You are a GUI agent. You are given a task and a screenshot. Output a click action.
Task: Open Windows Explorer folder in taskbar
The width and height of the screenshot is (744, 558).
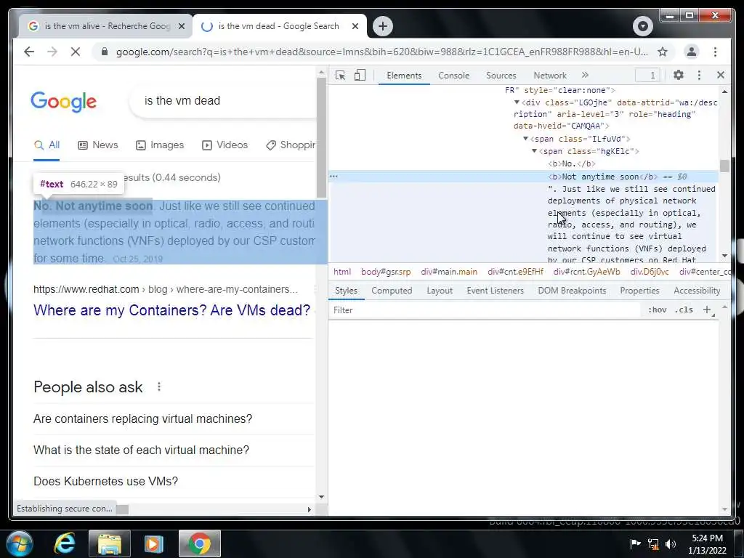click(x=109, y=543)
